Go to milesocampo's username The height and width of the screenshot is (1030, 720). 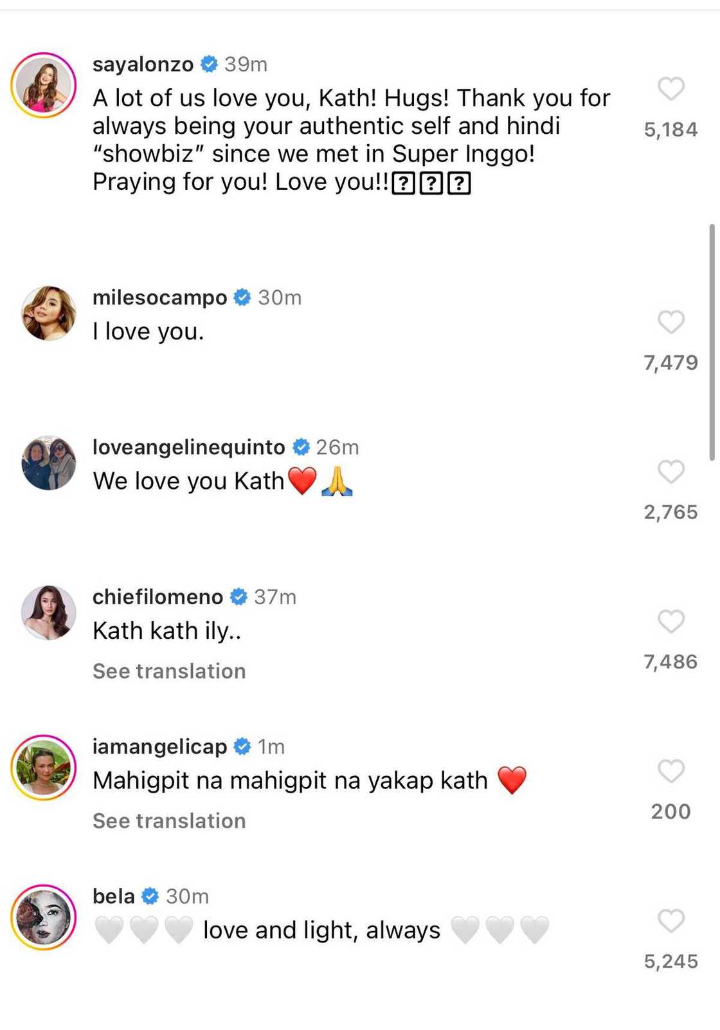tap(159, 297)
